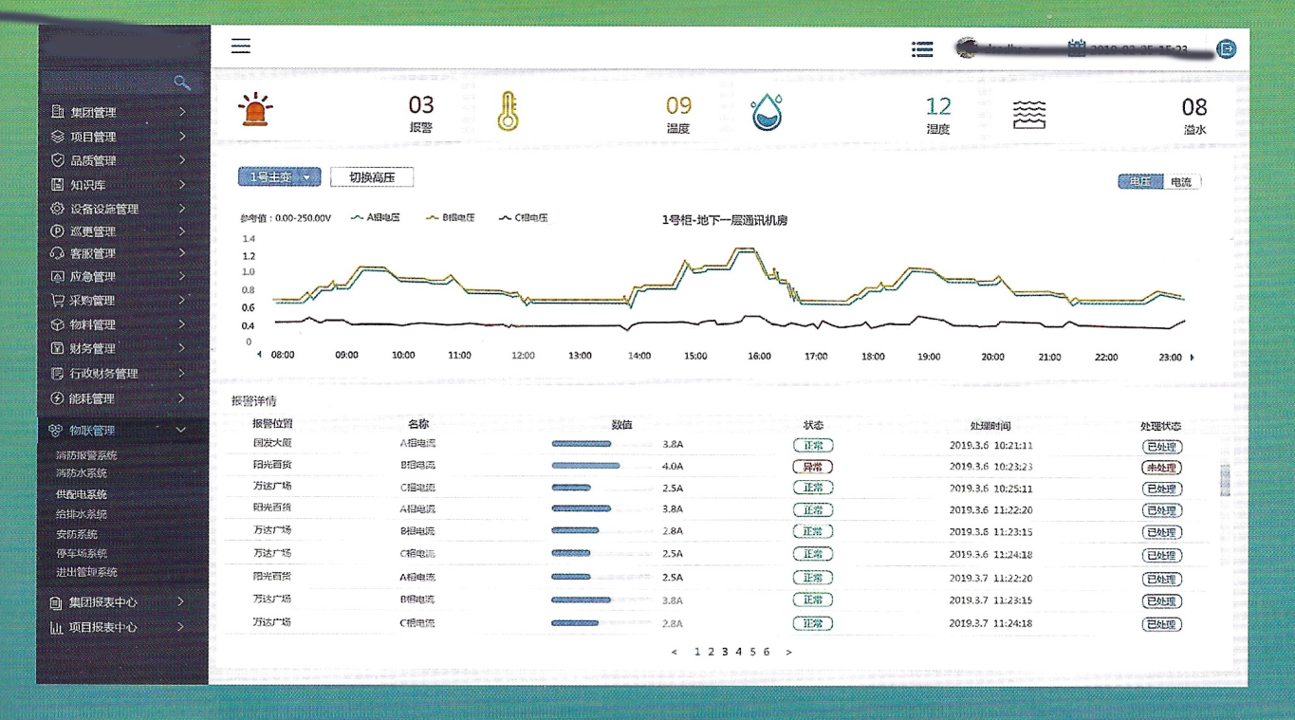Expand the 能耗管理 chevron
The width and height of the screenshot is (1295, 720).
coord(182,398)
